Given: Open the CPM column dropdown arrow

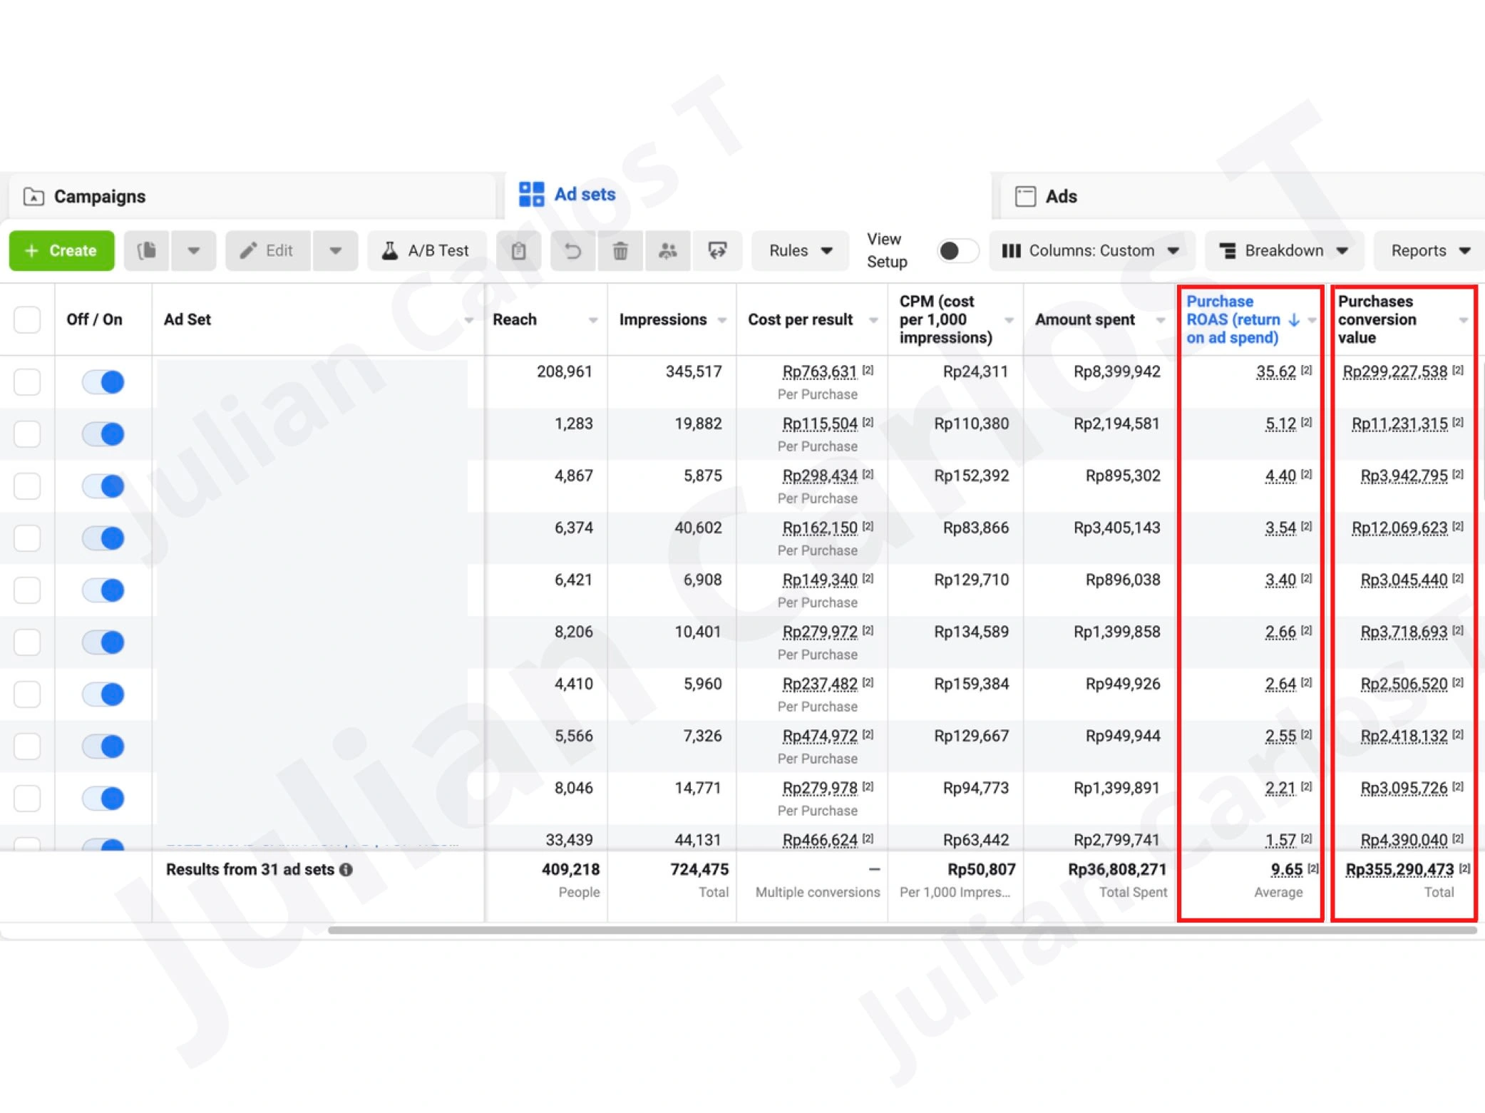Looking at the screenshot, I should pyautogui.click(x=1009, y=321).
